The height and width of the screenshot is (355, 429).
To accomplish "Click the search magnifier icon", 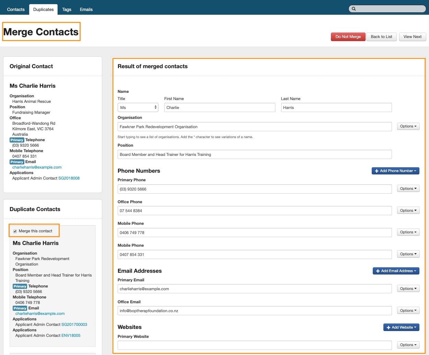I will click(354, 9).
